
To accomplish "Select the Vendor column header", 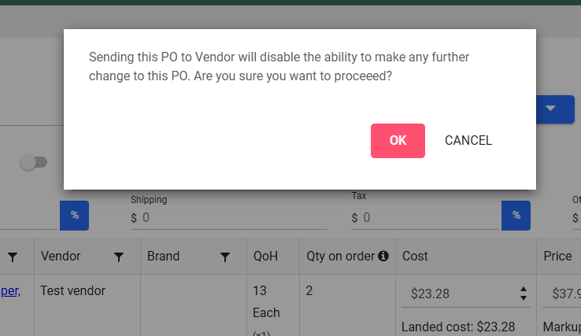I will click(61, 256).
